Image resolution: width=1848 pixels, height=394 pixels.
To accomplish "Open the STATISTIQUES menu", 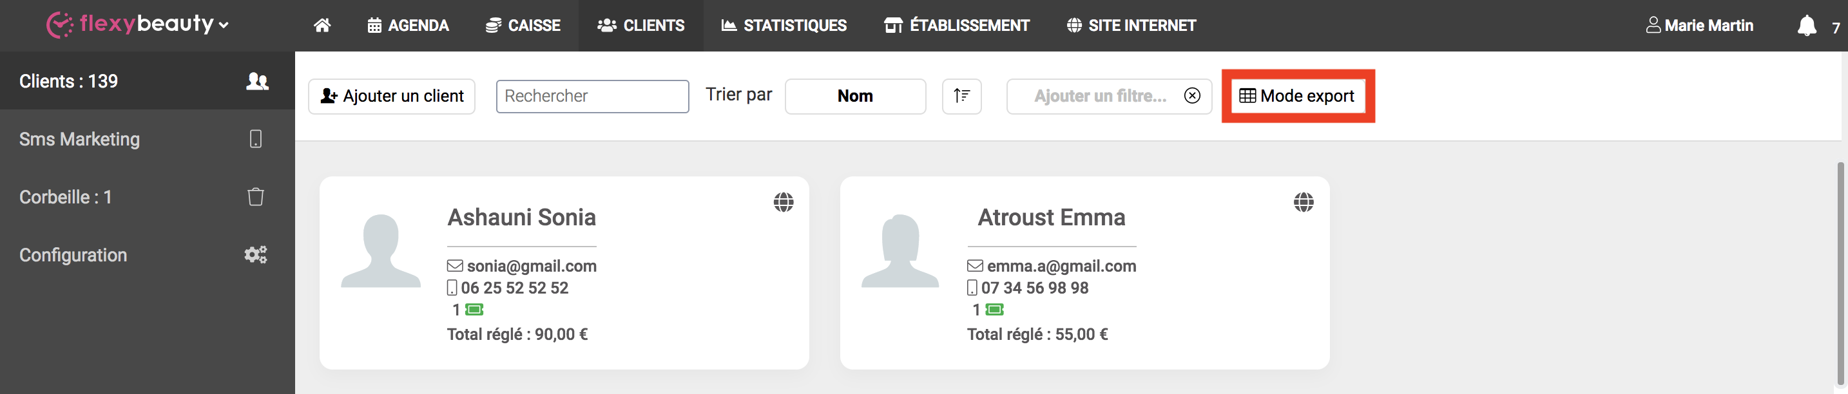I will [784, 25].
